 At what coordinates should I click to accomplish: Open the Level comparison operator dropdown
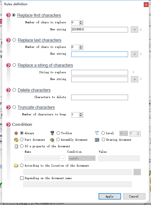click(x=124, y=133)
